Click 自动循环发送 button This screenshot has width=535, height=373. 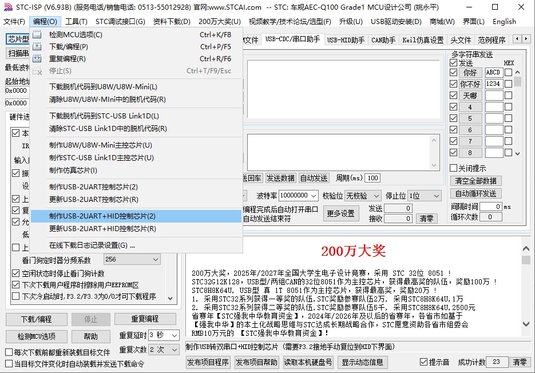475,193
